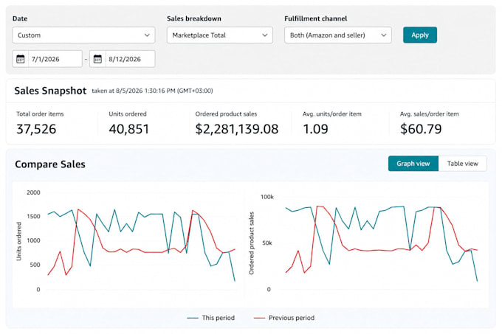Toggle This period legend line

pyautogui.click(x=210, y=318)
